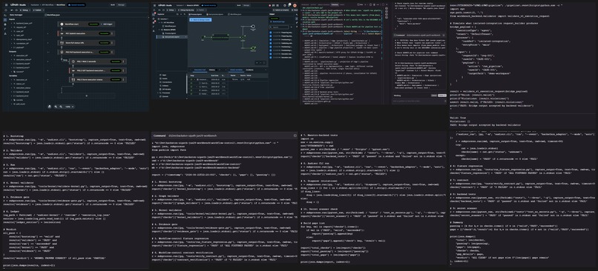Expand the GET backend execution step chevron
598x271 pixels.
[47, 70]
